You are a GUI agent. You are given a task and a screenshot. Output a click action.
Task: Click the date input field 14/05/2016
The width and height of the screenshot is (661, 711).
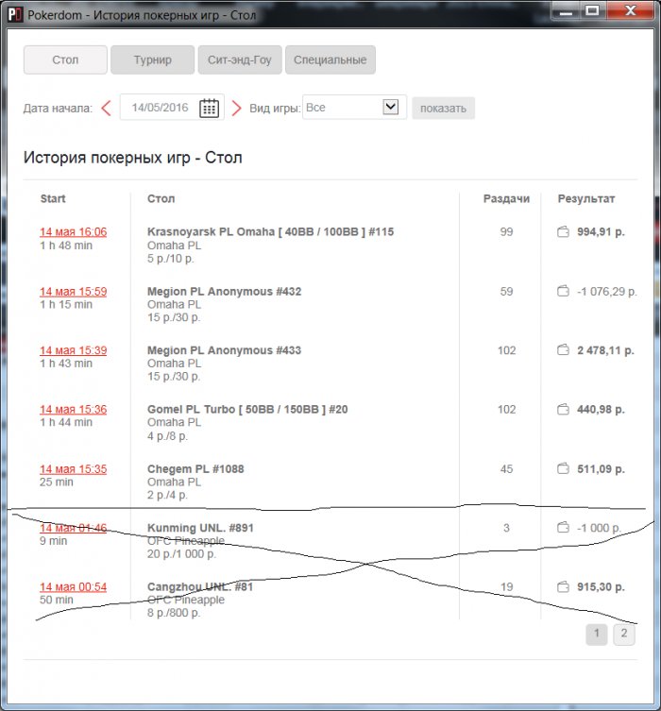pyautogui.click(x=161, y=108)
